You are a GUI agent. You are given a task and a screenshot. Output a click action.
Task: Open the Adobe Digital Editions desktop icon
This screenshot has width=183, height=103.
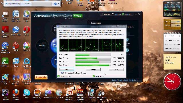pos(5,16)
